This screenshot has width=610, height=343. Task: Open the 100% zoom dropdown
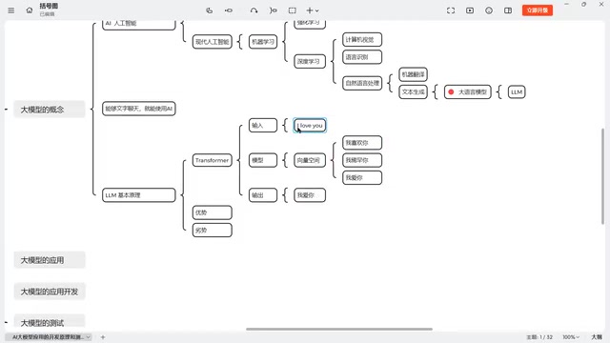click(x=571, y=336)
